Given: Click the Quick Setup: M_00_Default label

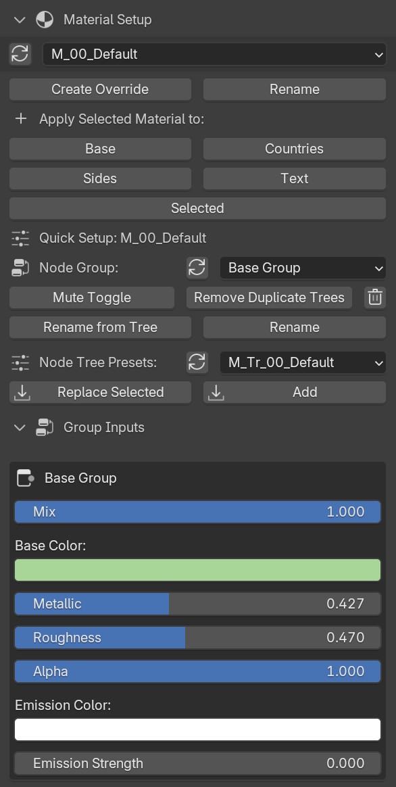Looking at the screenshot, I should 122,238.
